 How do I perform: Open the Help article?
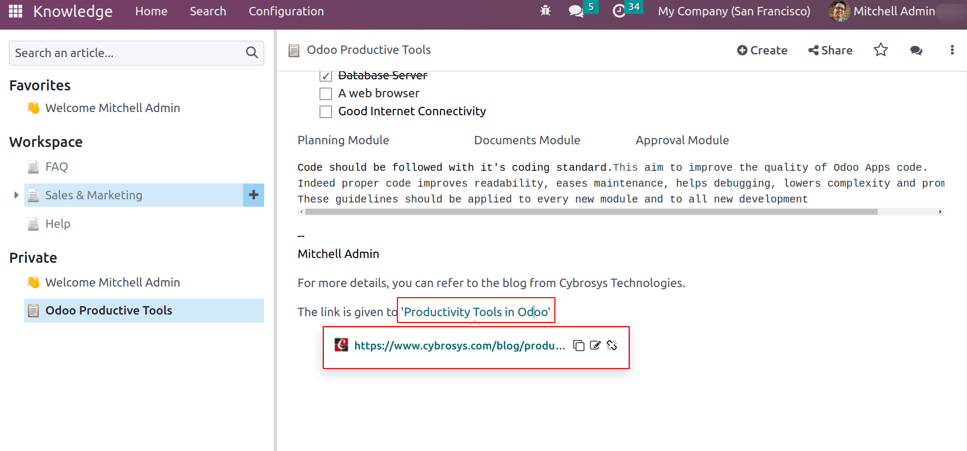tap(58, 224)
